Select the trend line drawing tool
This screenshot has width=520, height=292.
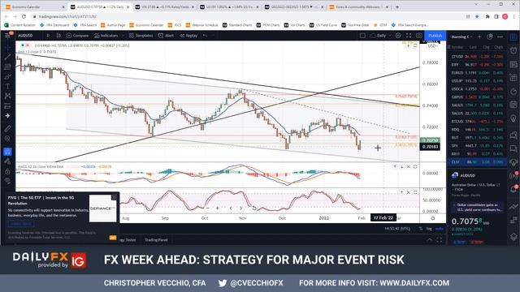[7, 58]
